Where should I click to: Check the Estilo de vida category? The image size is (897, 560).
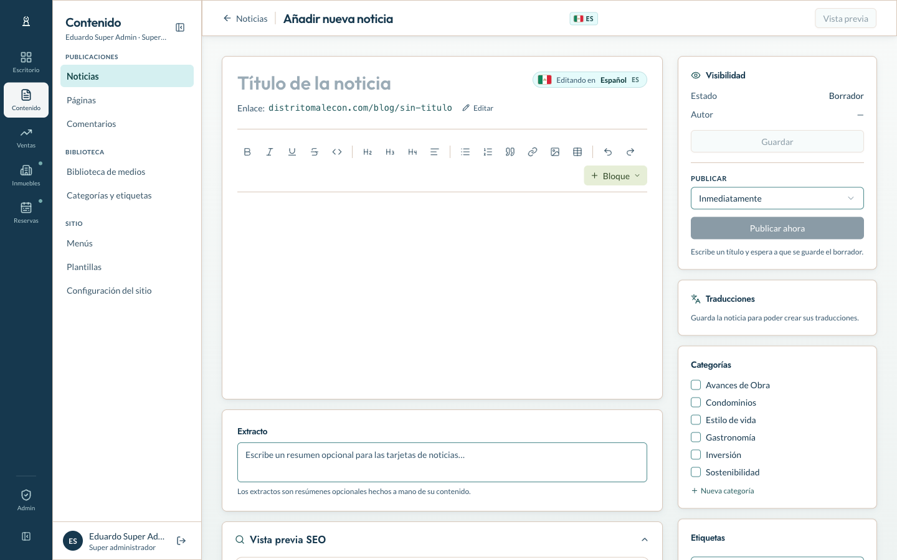[696, 420]
